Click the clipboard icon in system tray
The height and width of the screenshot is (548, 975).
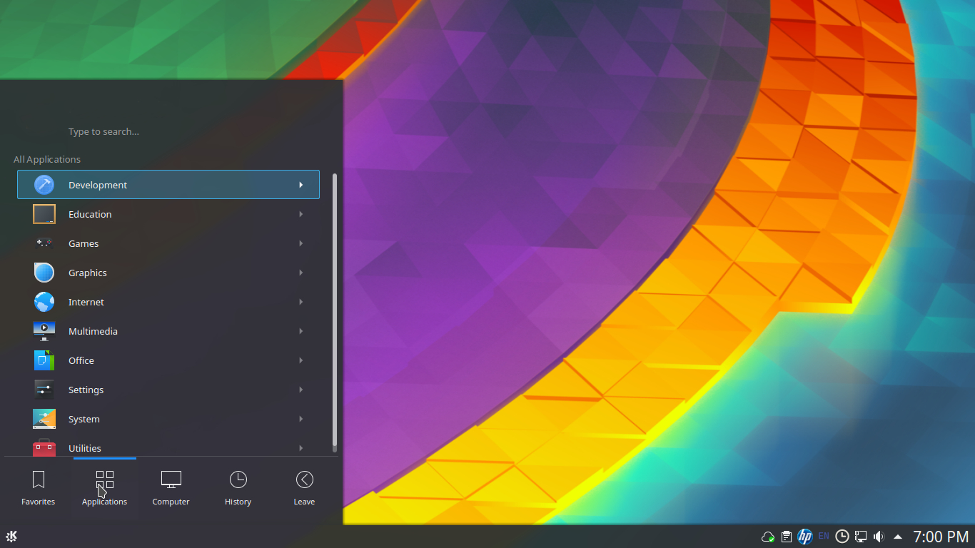pyautogui.click(x=787, y=537)
